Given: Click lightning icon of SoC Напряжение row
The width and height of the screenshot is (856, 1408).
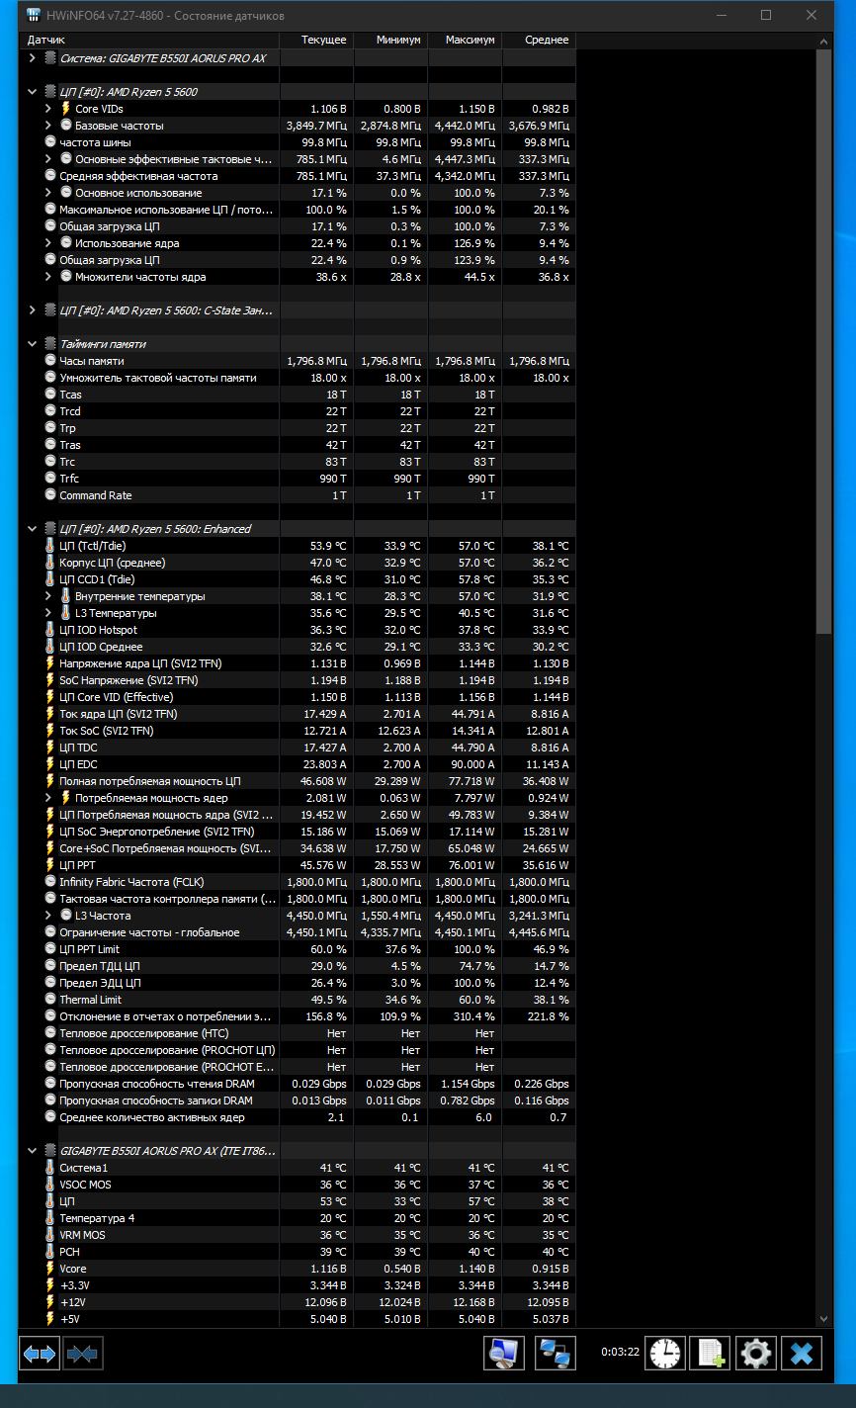Looking at the screenshot, I should [x=50, y=680].
